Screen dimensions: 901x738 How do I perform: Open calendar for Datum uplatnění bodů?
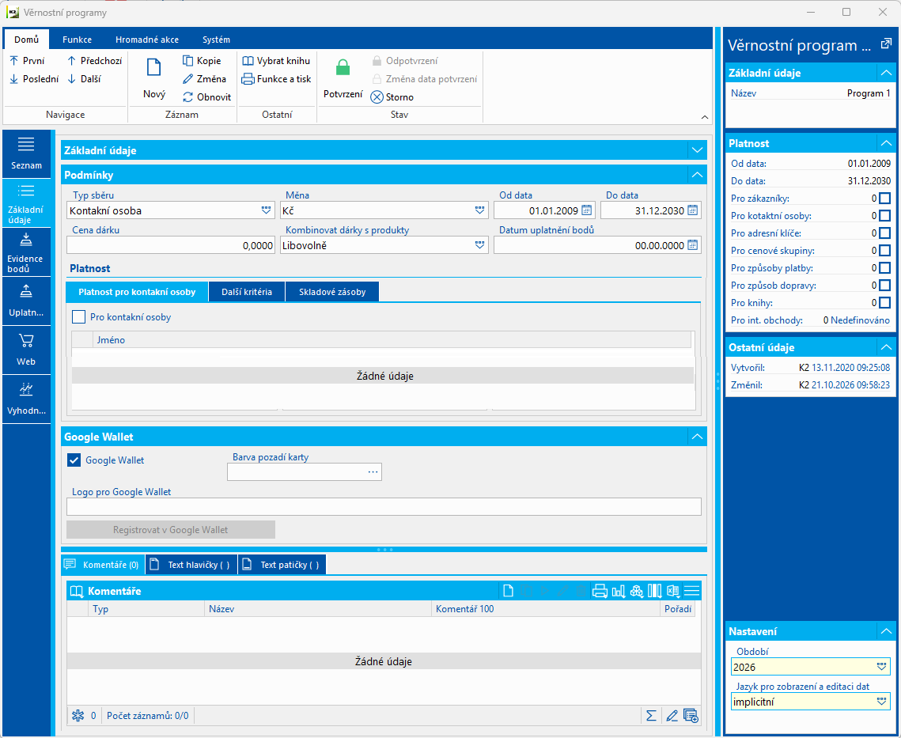pyautogui.click(x=693, y=245)
